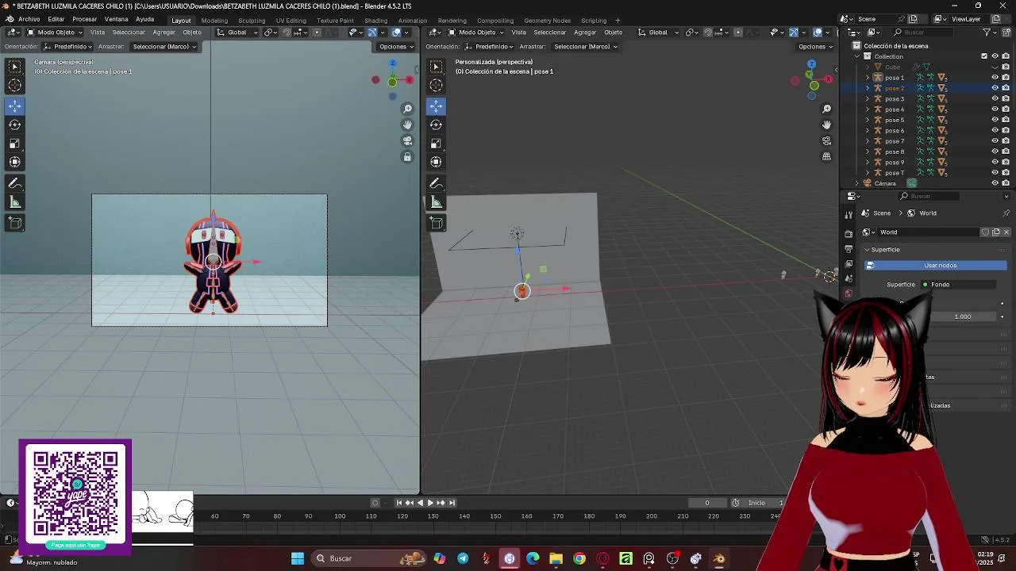Switch to the Modeling workspace tab
The width and height of the screenshot is (1016, 571).
click(214, 21)
